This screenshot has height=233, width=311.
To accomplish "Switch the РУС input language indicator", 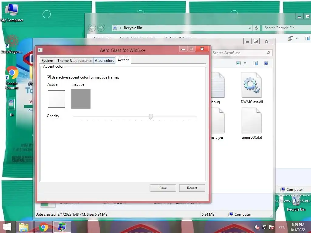I will pyautogui.click(x=282, y=227).
